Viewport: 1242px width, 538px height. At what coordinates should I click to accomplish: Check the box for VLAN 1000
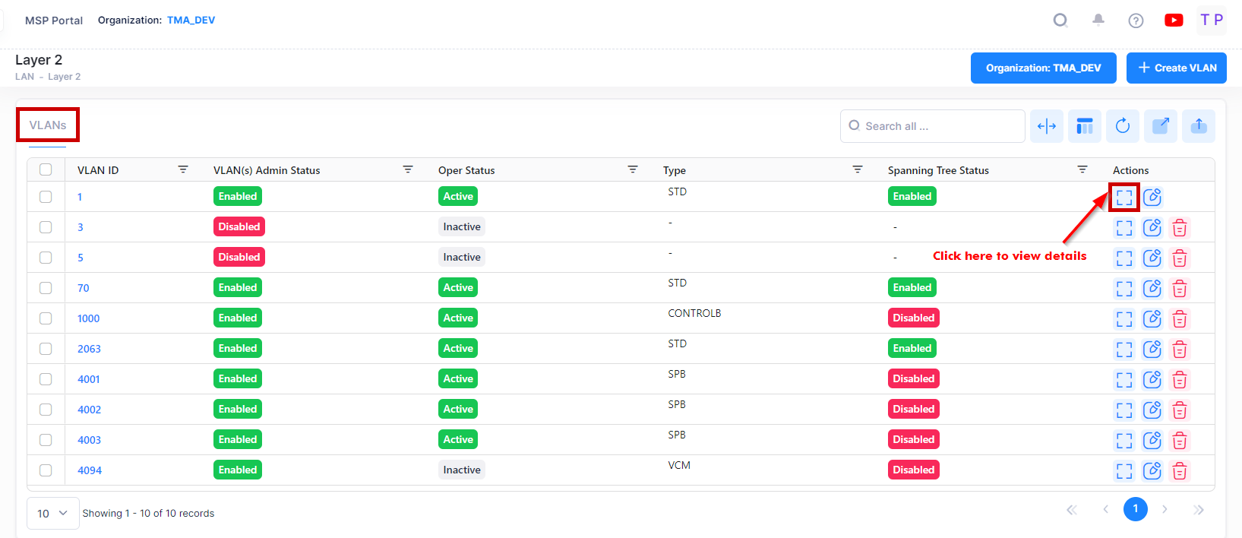tap(46, 318)
